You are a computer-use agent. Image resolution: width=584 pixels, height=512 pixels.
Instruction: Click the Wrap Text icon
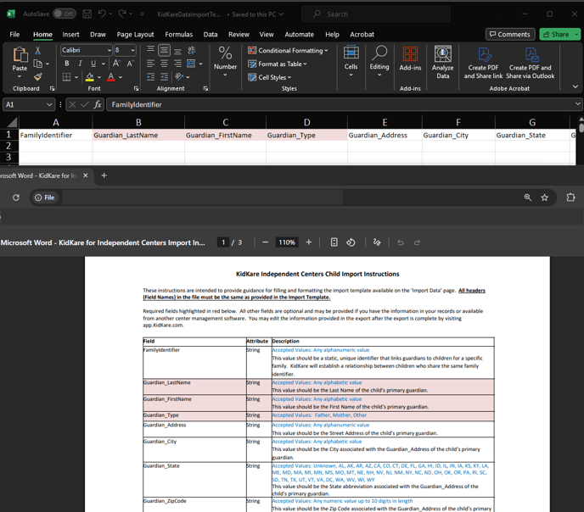[192, 50]
